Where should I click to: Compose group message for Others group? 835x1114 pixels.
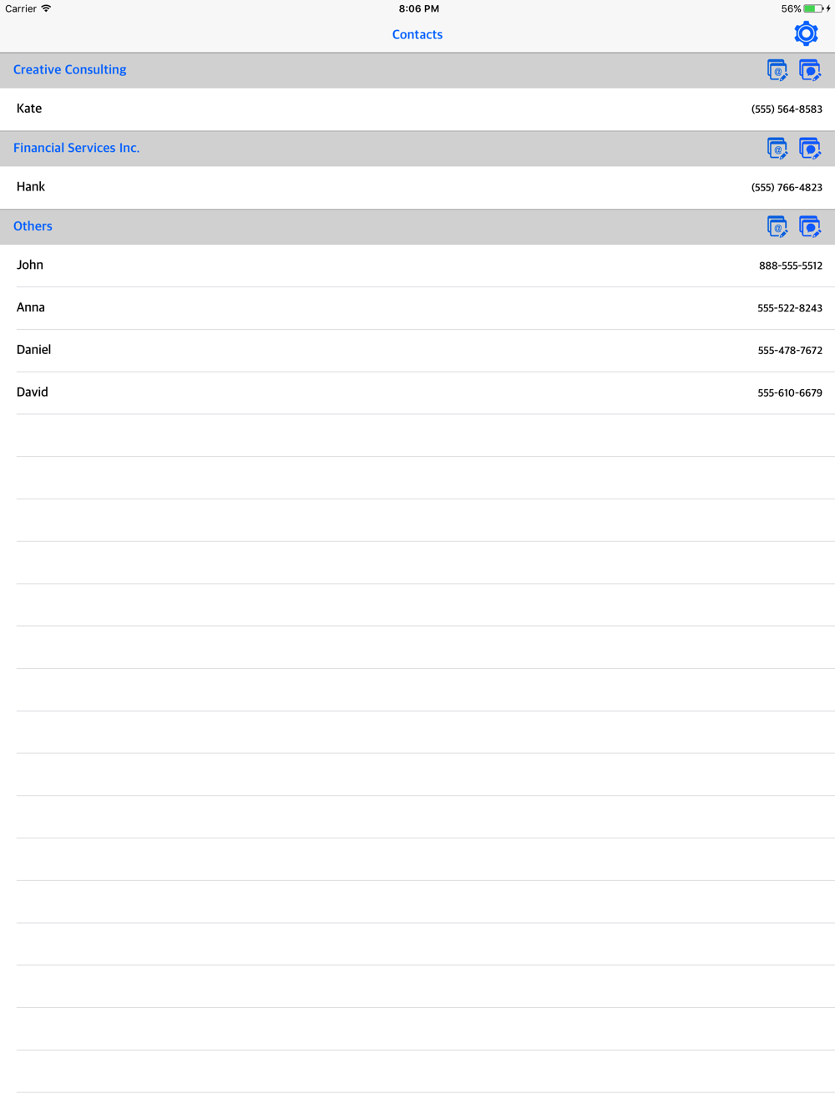(x=810, y=227)
